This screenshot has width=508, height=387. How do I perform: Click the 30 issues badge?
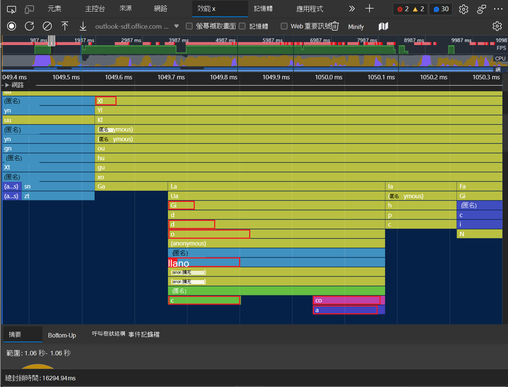(x=441, y=9)
